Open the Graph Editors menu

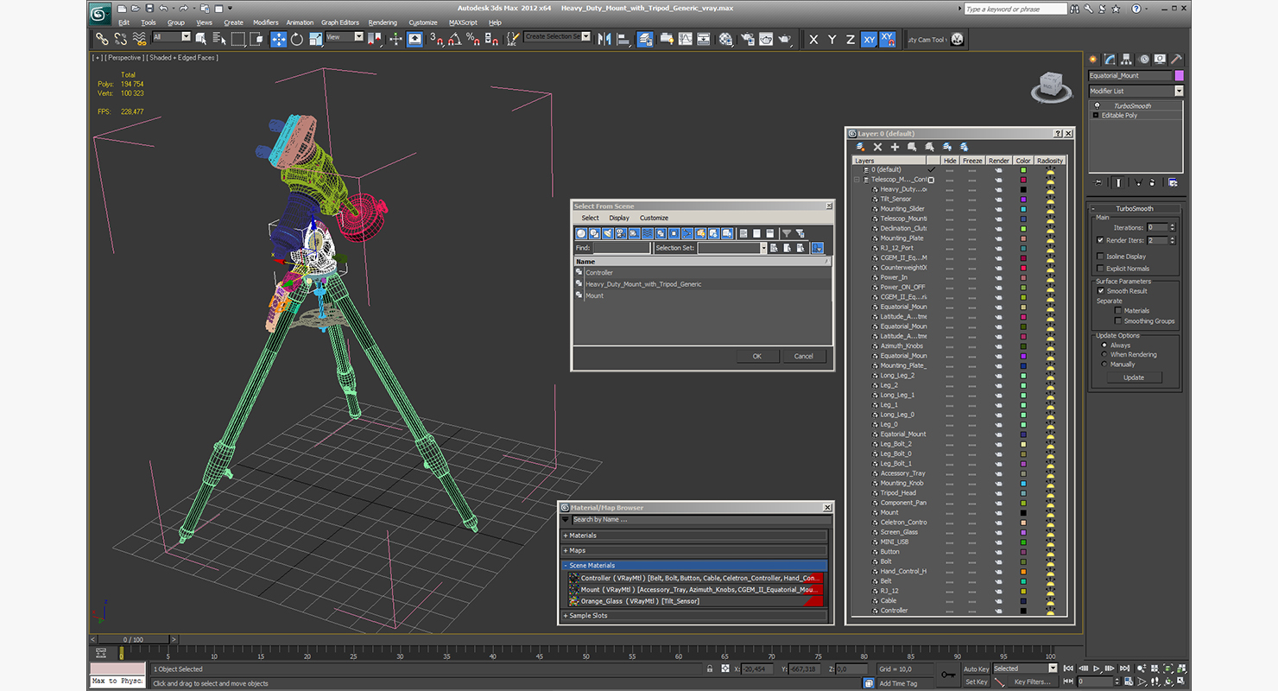tap(340, 22)
